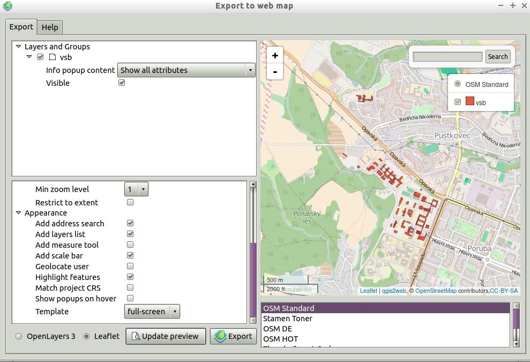Enable Show popups on hover
This screenshot has width=530, height=362.
[130, 298]
